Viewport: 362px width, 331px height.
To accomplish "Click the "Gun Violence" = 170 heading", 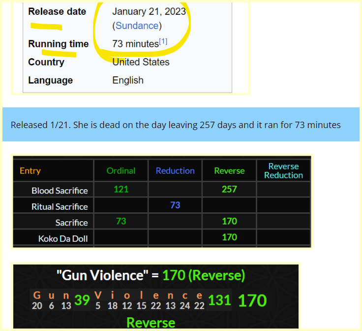I will [151, 275].
